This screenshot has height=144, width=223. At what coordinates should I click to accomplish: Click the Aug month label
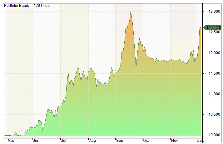click(92, 141)
